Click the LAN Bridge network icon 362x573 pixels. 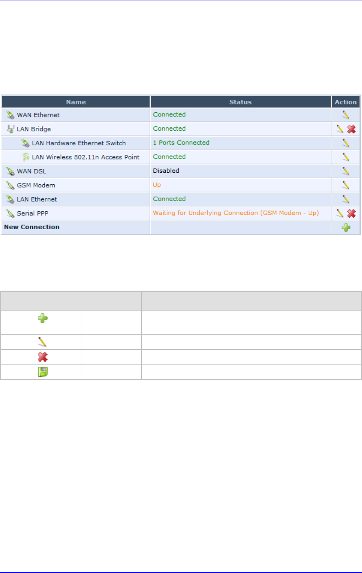pos(11,129)
